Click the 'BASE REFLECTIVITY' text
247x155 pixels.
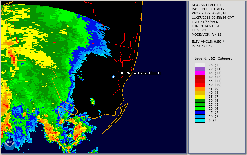208,9
